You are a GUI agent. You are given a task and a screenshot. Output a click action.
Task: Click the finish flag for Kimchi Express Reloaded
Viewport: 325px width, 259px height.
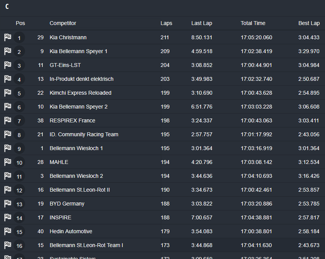pyautogui.click(x=8, y=93)
